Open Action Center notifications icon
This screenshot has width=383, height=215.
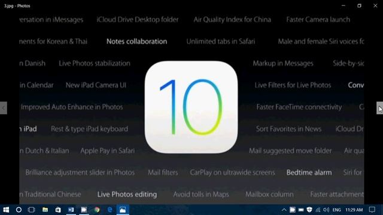pyautogui.click(x=372, y=210)
